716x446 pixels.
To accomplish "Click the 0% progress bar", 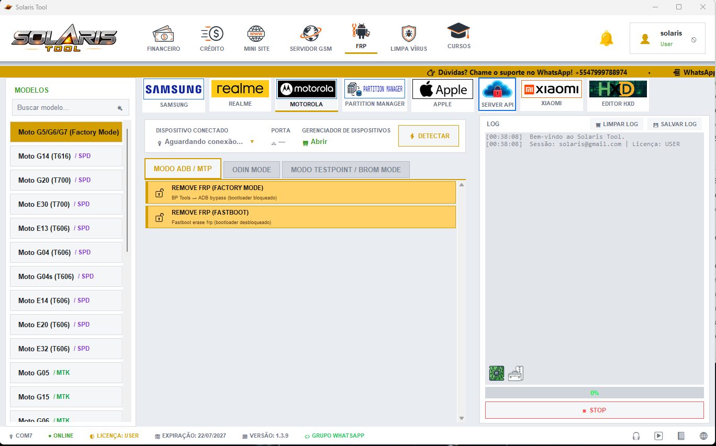I will (x=595, y=393).
